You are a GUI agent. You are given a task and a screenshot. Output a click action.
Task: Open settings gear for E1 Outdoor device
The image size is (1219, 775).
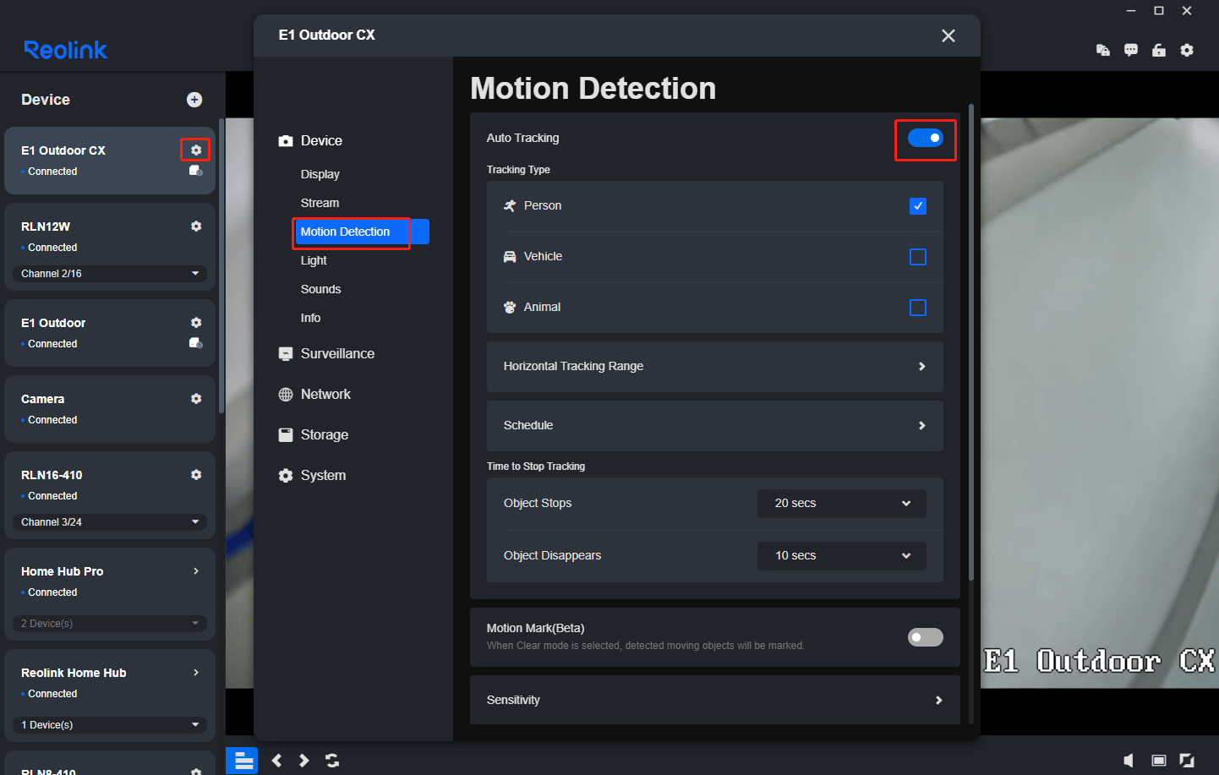[x=196, y=323]
